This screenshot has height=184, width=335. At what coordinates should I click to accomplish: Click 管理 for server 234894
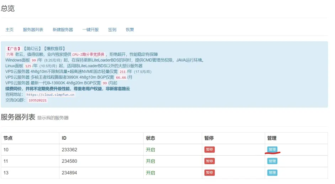(272, 173)
